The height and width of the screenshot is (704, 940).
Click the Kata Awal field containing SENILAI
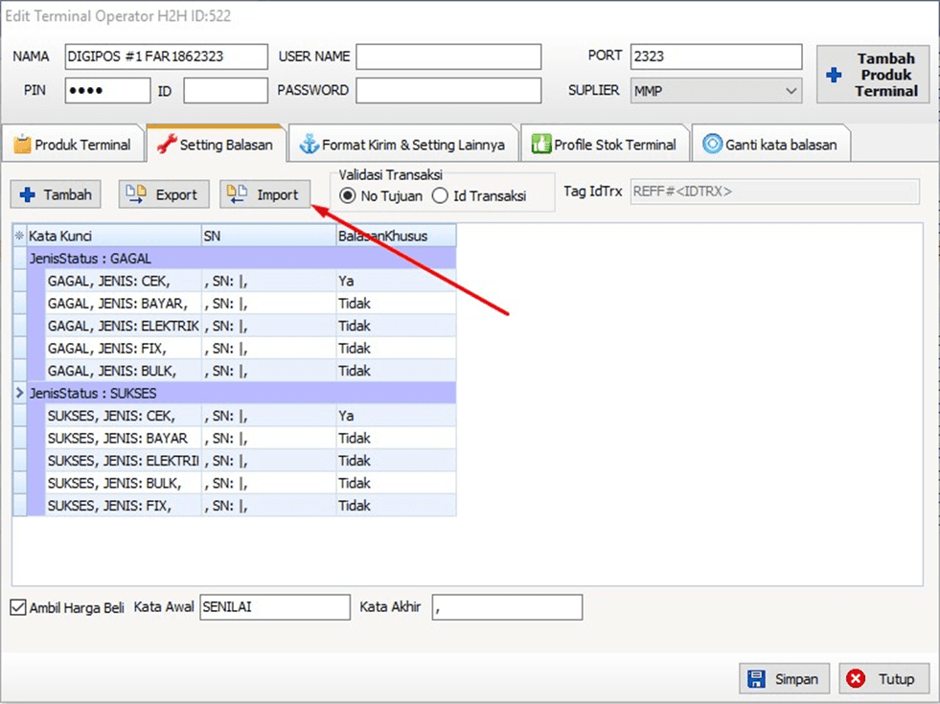(x=274, y=607)
